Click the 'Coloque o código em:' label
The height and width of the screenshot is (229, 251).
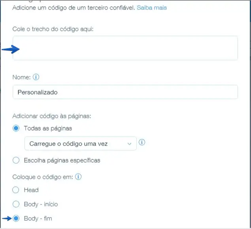[43, 177]
